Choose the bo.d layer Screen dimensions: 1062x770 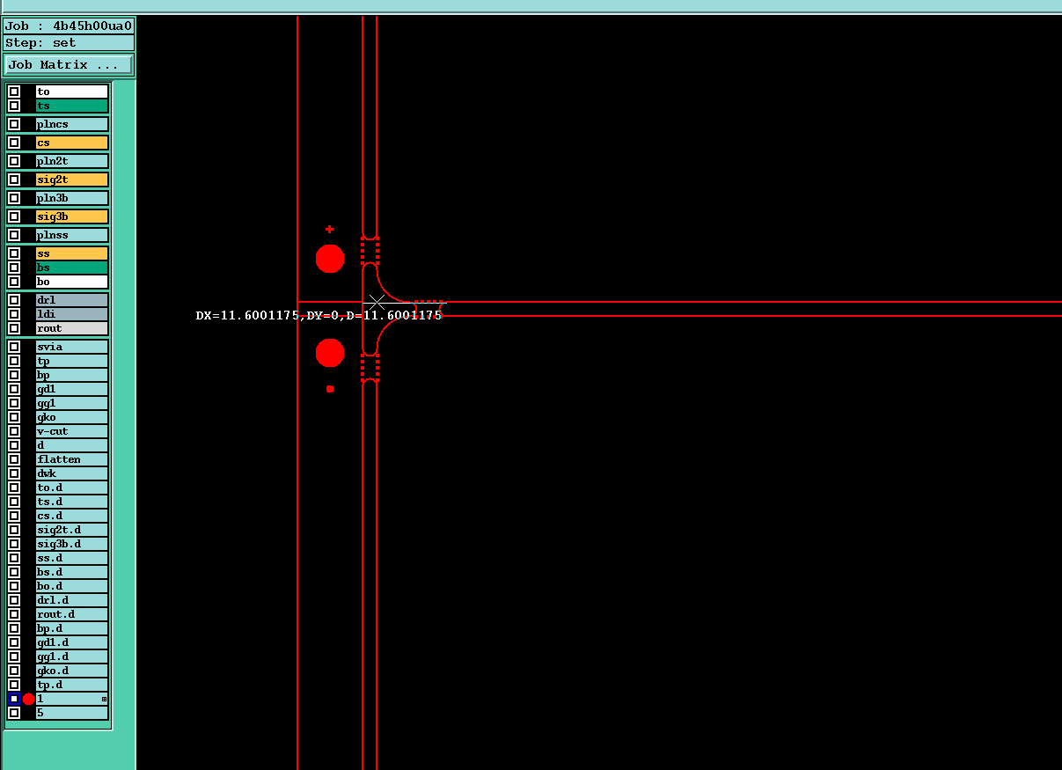point(72,586)
